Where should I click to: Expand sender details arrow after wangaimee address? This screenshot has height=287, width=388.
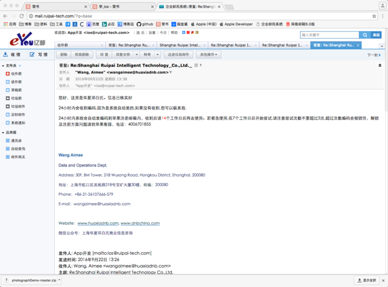point(171,72)
